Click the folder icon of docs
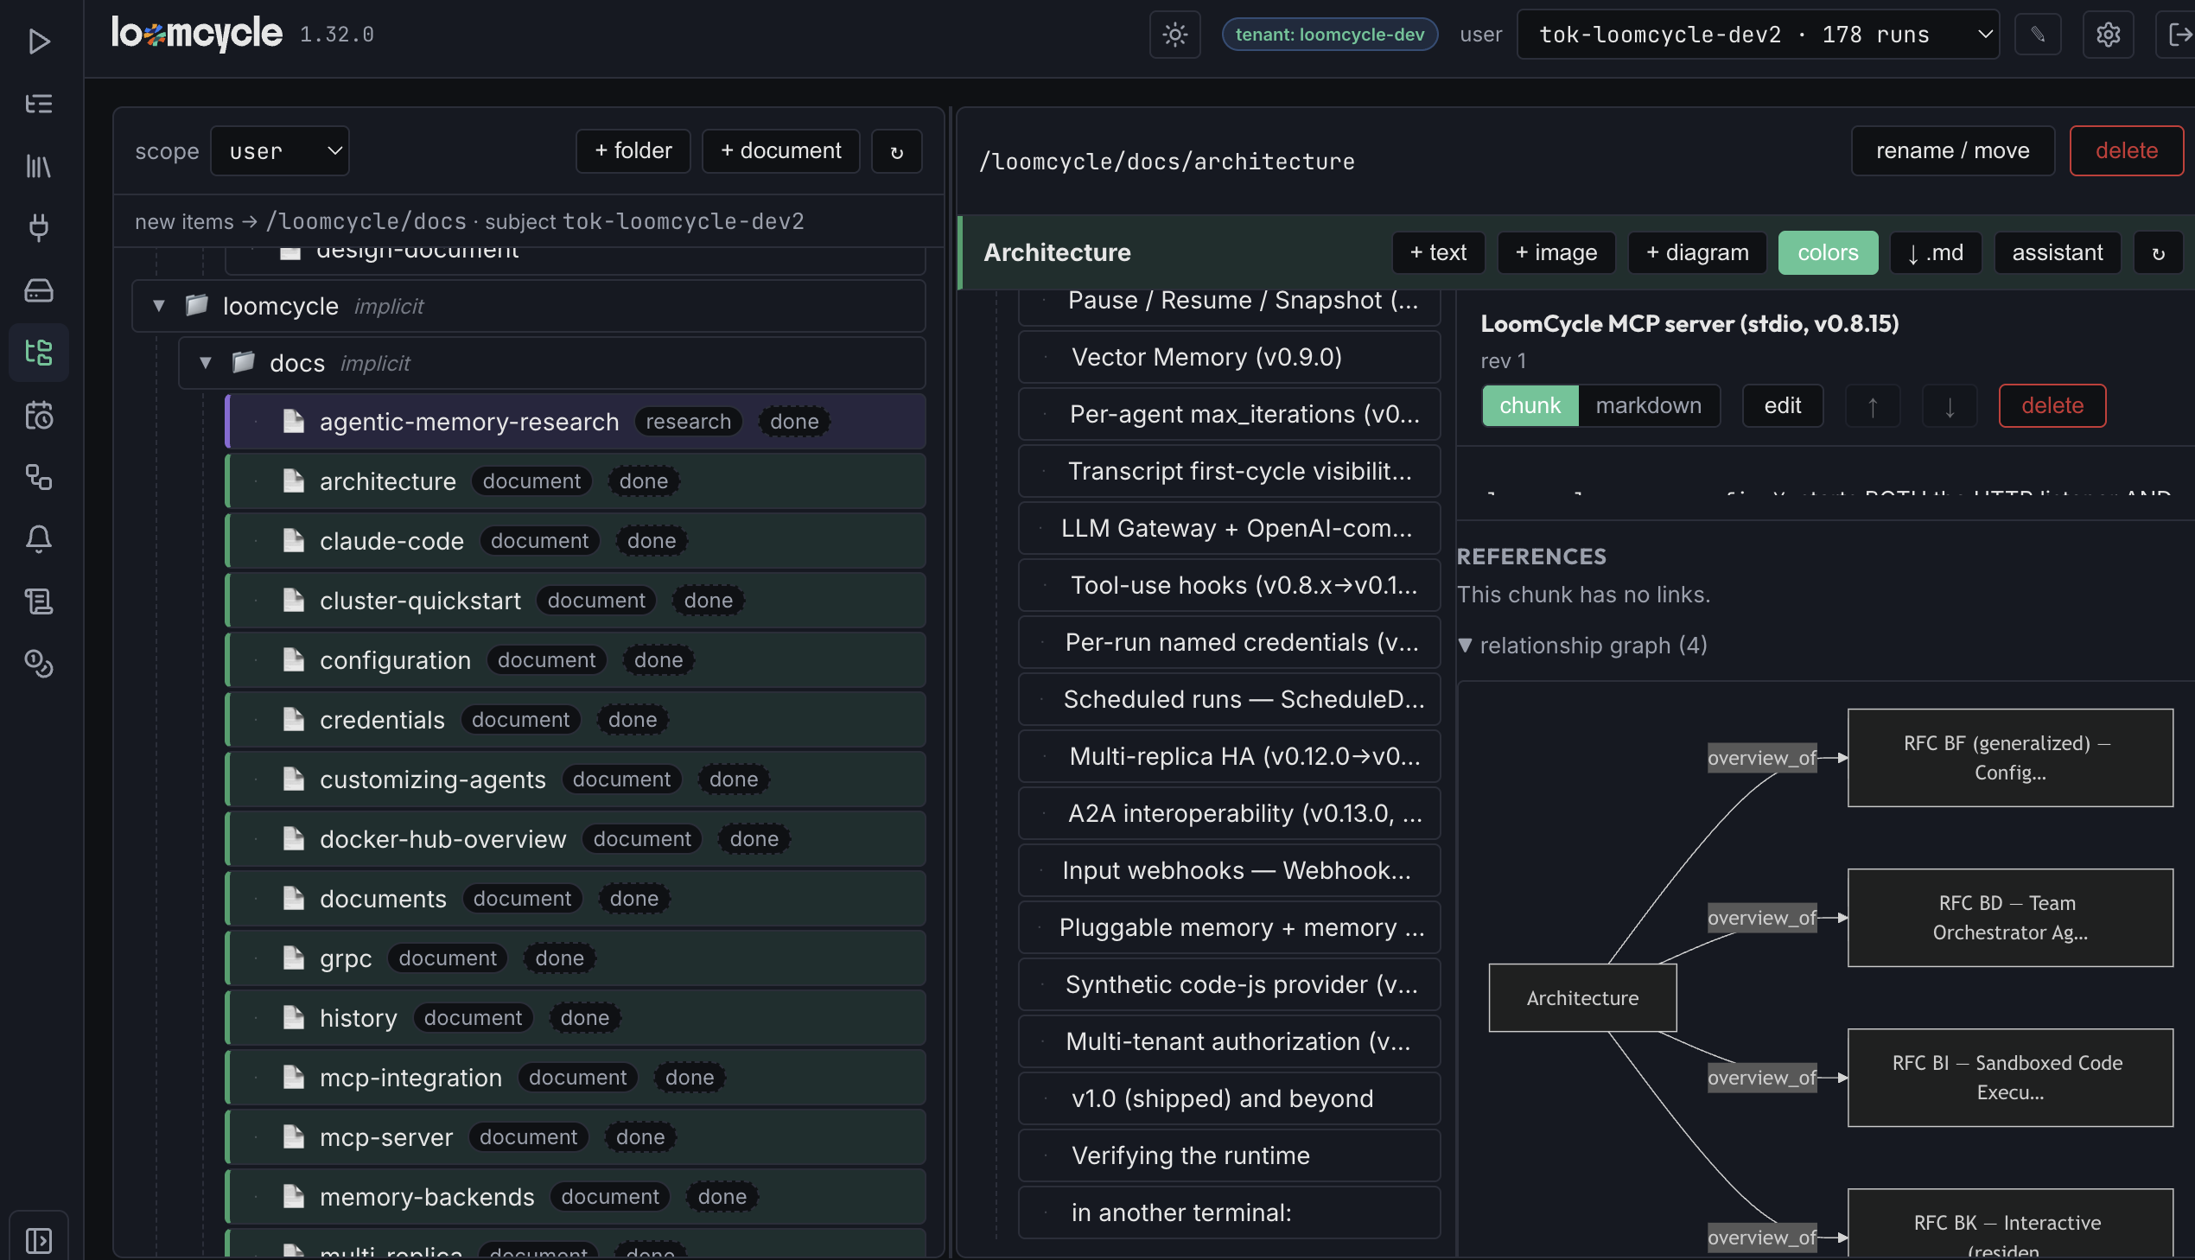 tap(244, 362)
